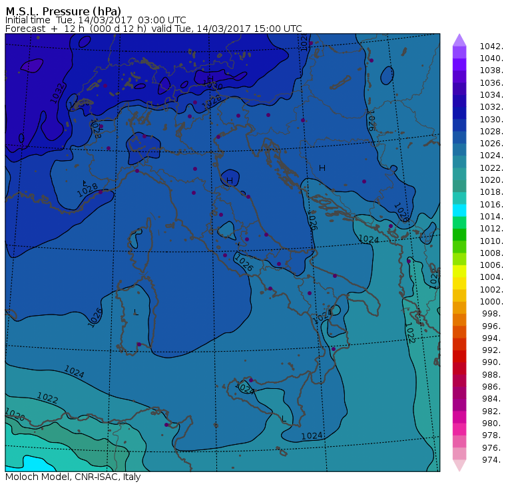Screen dimensions: 506x486
Task: Click the 1032 contour label on the map
Action: pyautogui.click(x=58, y=93)
